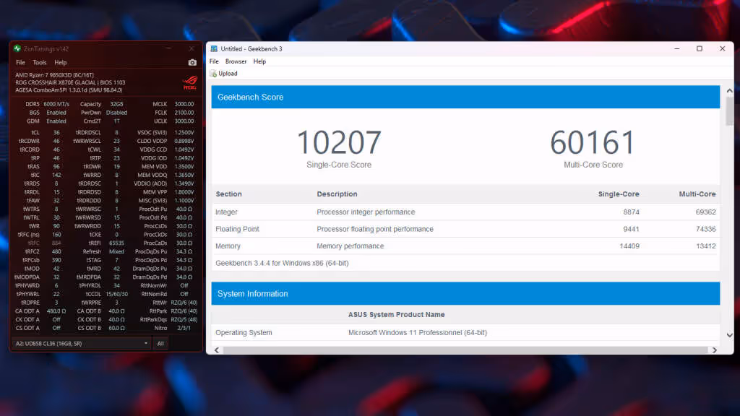
Task: Open the File menu in Geekbench
Action: coord(214,61)
